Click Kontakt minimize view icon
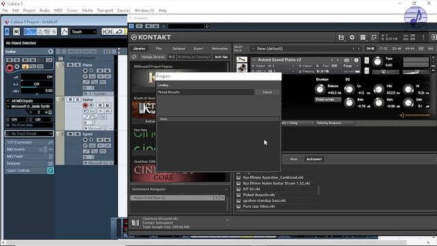Image resolution: width=437 pixels, height=246 pixels. pyautogui.click(x=373, y=38)
